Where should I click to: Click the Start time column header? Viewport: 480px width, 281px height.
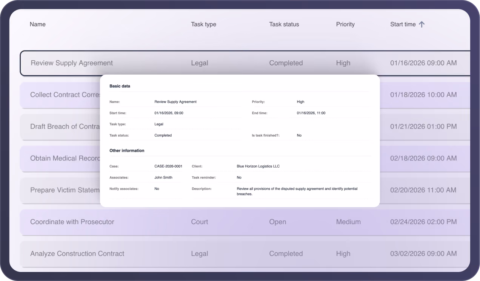coord(403,24)
